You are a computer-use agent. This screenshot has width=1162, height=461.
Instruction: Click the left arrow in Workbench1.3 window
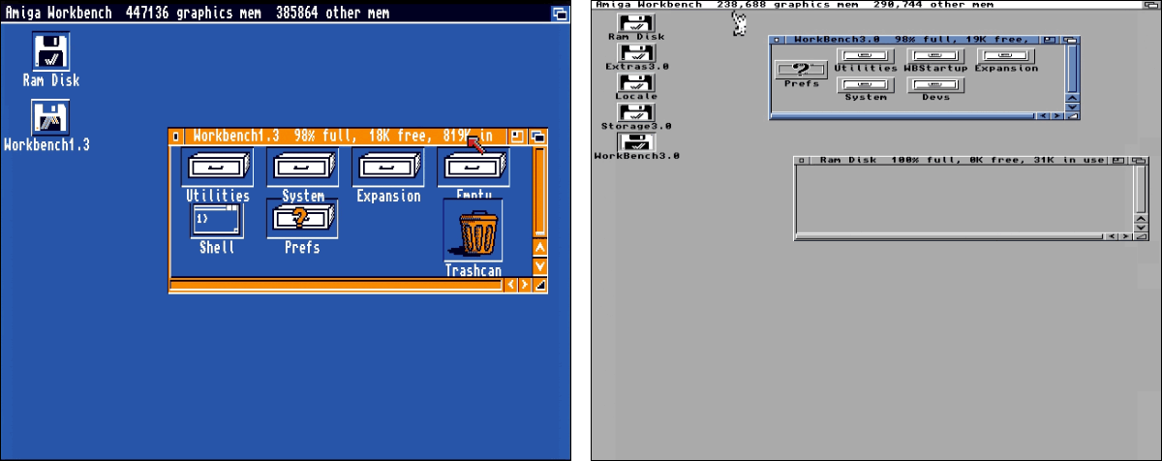(x=510, y=285)
